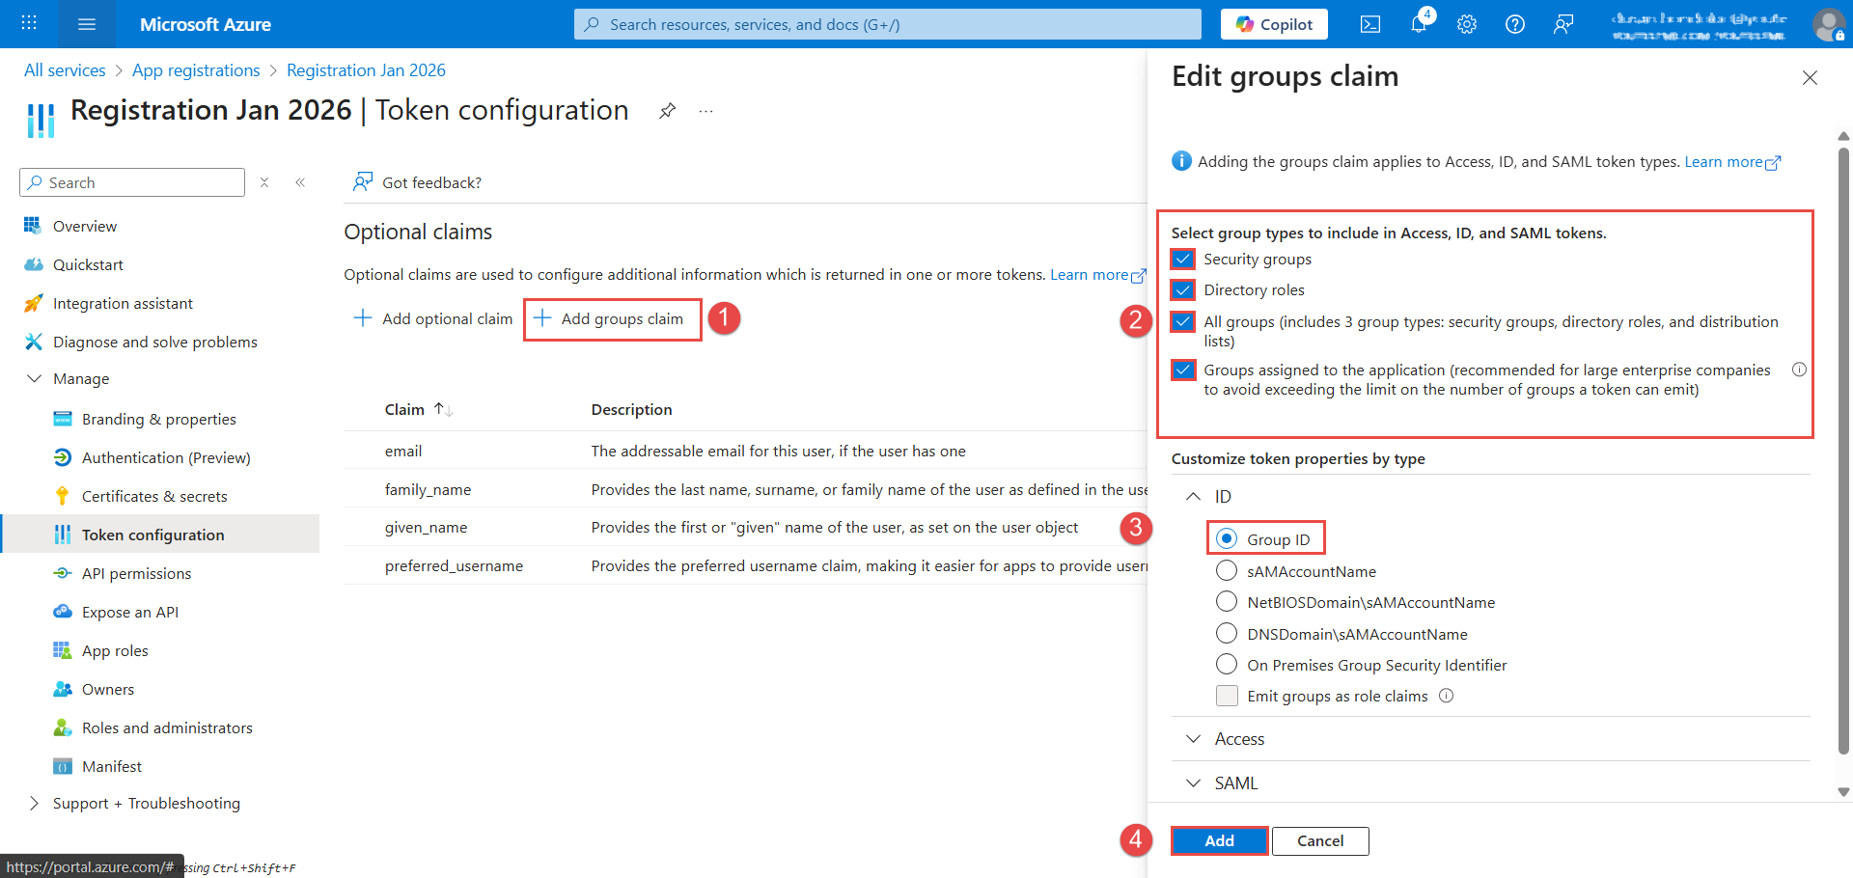Expand the Access token section
This screenshot has width=1853, height=878.
pyautogui.click(x=1239, y=739)
